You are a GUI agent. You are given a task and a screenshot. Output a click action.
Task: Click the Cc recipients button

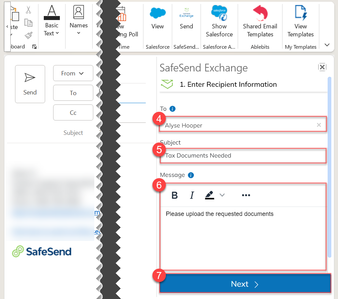tap(73, 112)
